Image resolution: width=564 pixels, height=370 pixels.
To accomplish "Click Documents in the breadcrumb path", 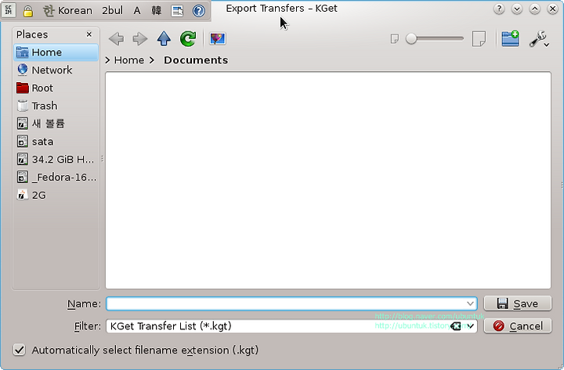I will tap(196, 60).
